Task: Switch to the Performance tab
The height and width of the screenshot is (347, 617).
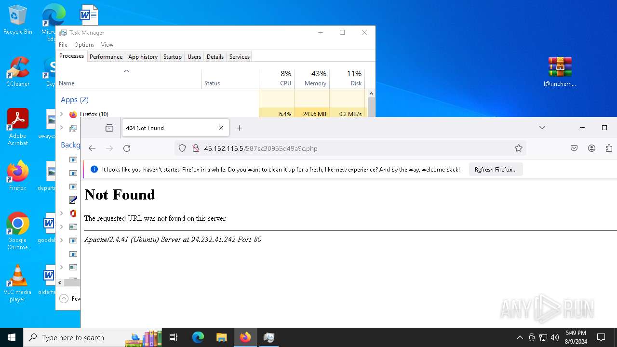Action: (x=106, y=57)
